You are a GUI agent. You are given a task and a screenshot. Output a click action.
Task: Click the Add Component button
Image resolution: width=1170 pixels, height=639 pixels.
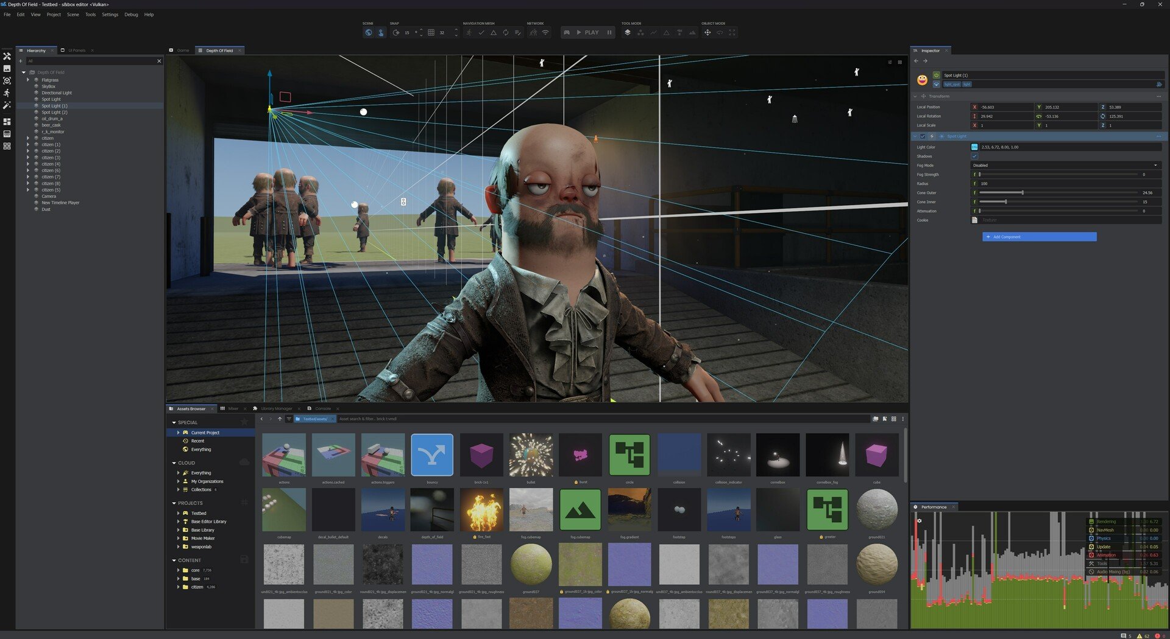tap(1040, 237)
